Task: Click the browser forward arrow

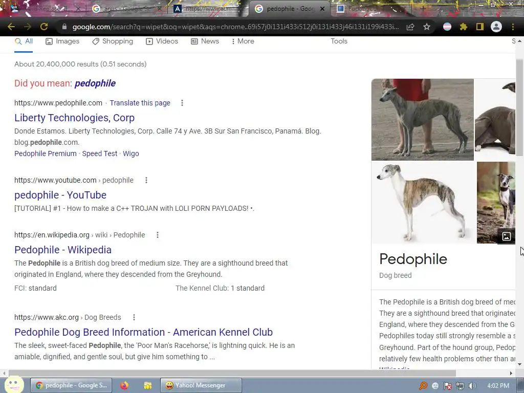Action: [x=28, y=27]
